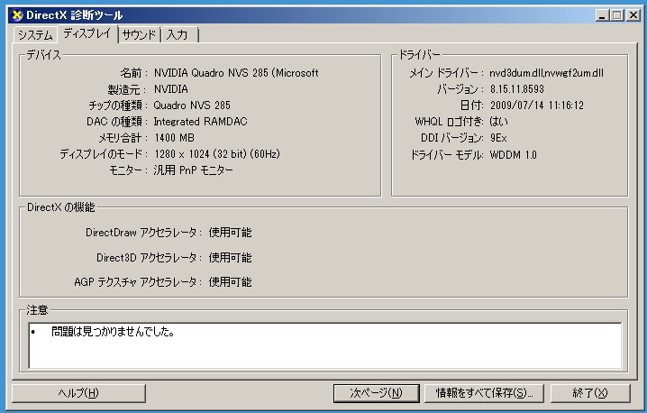Click the デバイス group title
This screenshot has width=647, height=413.
click(43, 55)
